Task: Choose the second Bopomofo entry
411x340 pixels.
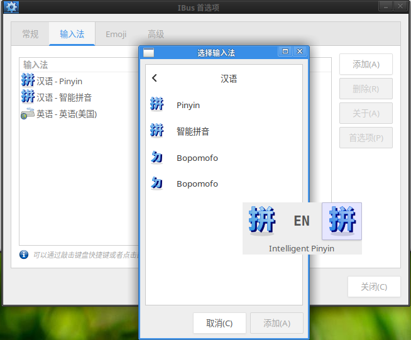Action: (224, 184)
